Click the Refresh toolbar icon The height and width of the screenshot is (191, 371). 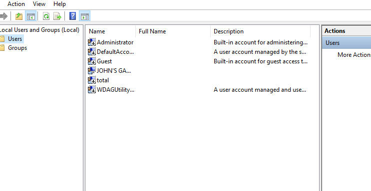(x=46, y=16)
